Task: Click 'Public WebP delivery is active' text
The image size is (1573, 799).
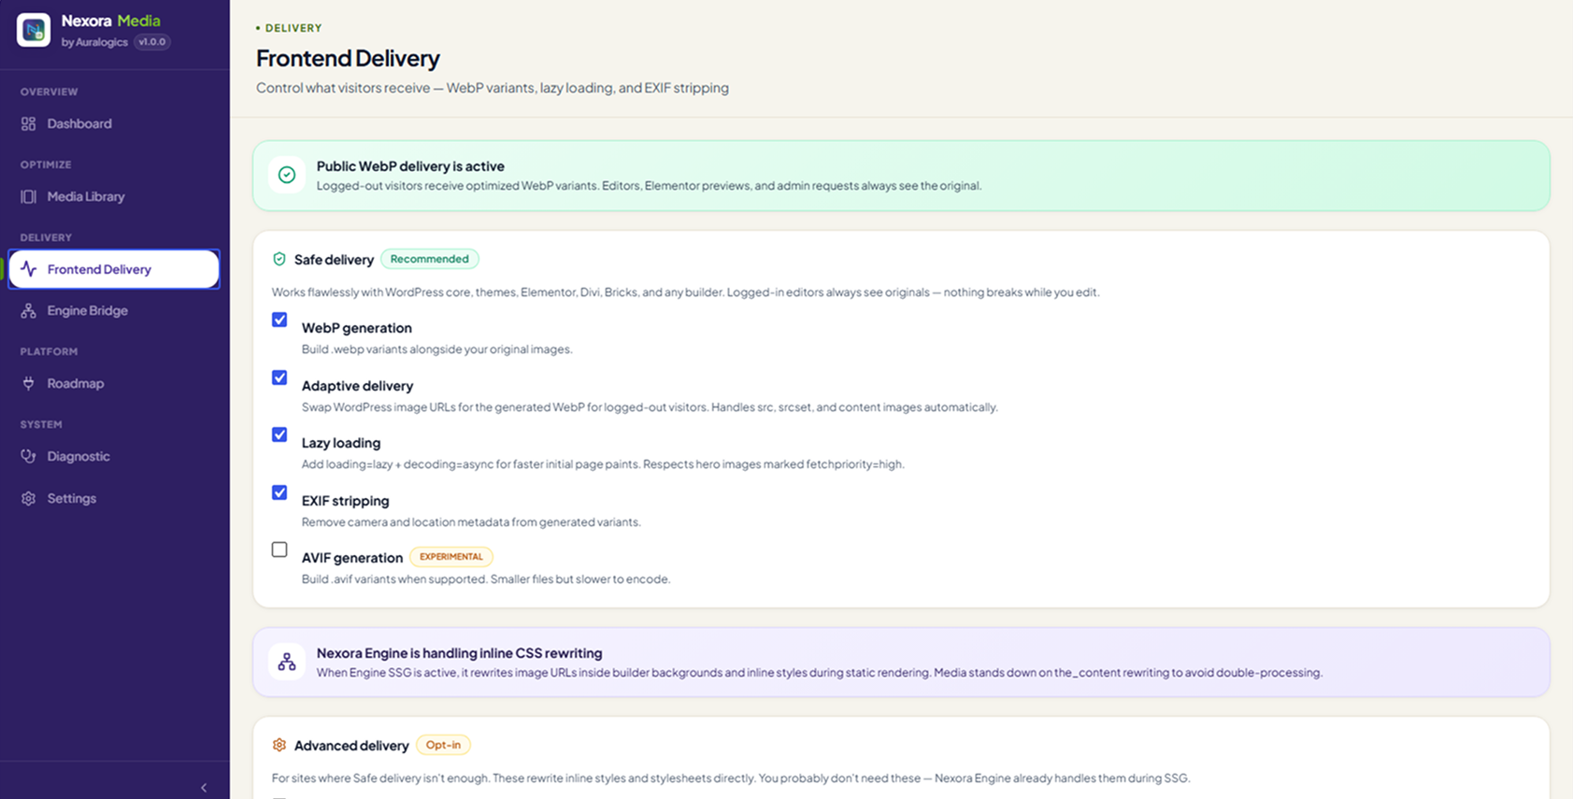Action: (410, 166)
